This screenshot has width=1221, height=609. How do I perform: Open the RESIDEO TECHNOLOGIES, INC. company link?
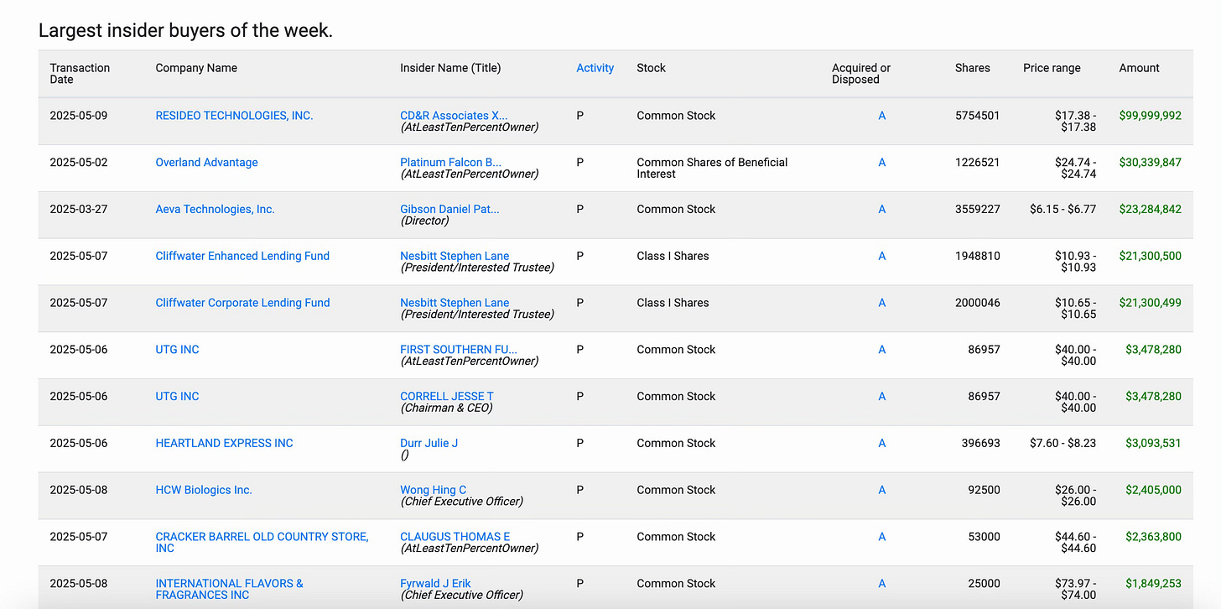[234, 116]
